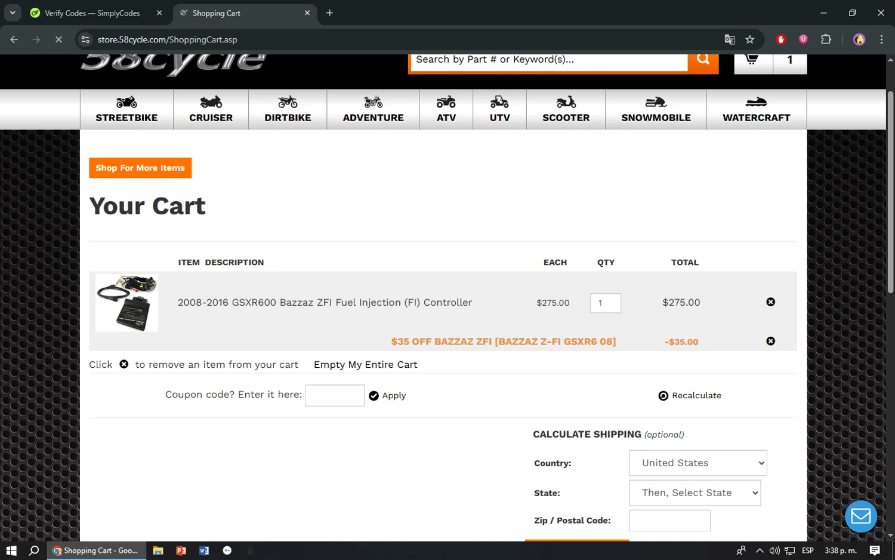Click the Bazzaz controller product thumbnail

pos(126,303)
